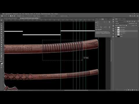
Task: Select the black-thumbnail bottom layer
Action: 127,36
